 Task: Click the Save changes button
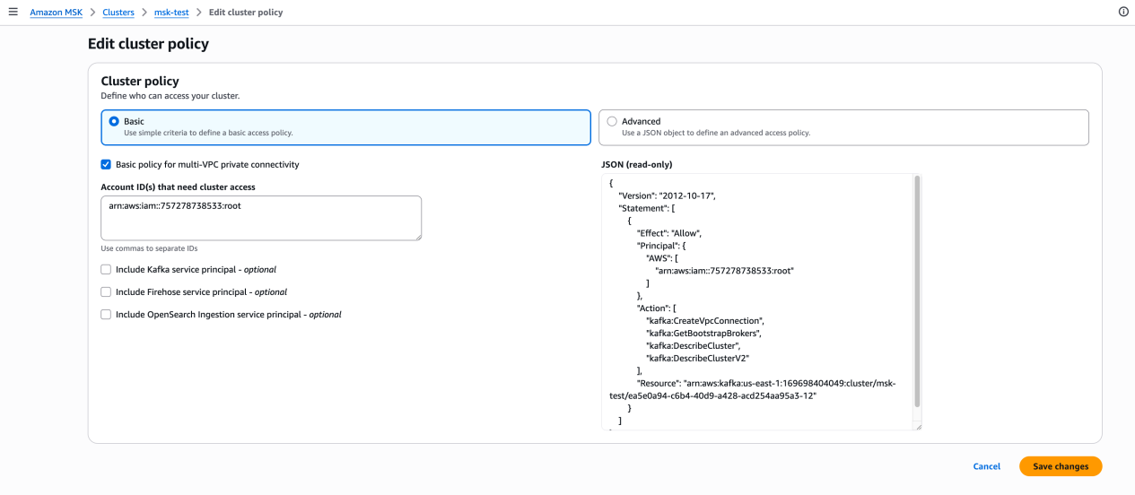(x=1061, y=466)
